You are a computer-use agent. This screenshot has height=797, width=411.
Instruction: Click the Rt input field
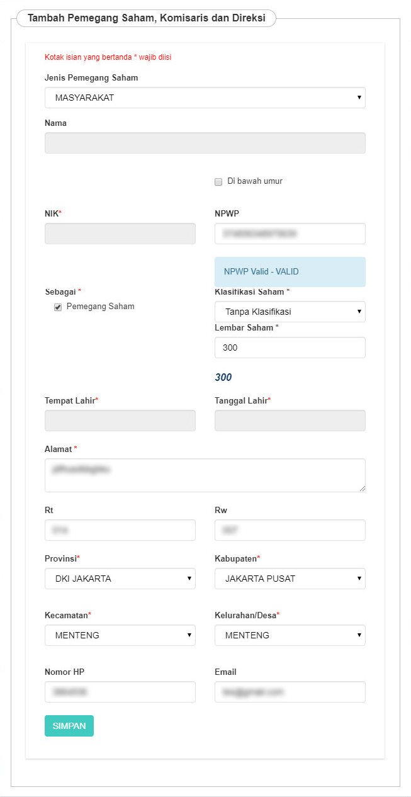click(x=120, y=530)
